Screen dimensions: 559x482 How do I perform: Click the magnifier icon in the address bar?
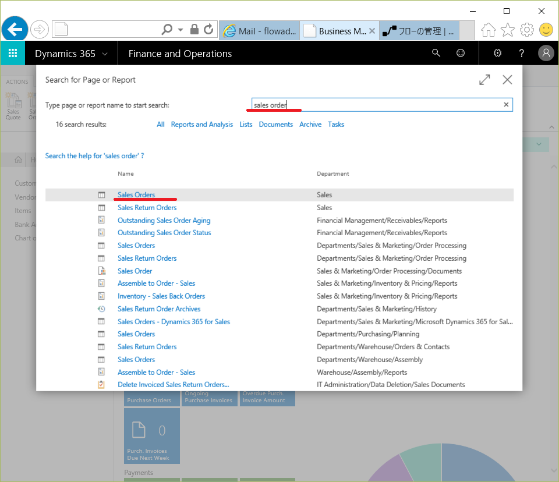(x=167, y=29)
